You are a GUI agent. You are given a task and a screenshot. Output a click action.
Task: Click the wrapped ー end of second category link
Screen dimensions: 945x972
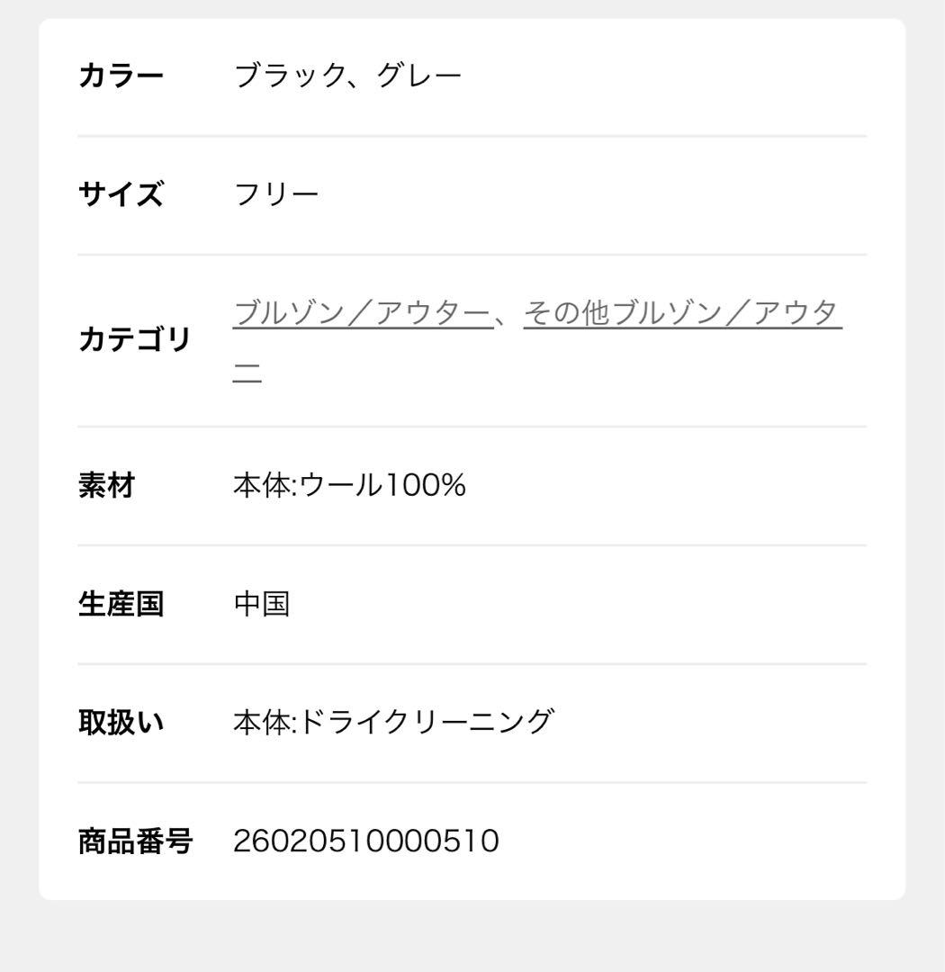pos(247,371)
